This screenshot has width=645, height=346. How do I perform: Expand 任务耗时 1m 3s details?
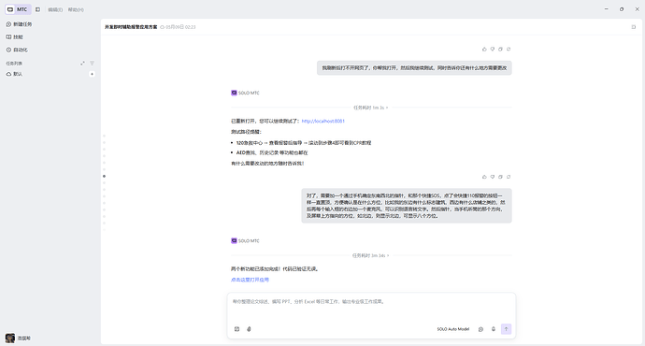(x=370, y=108)
